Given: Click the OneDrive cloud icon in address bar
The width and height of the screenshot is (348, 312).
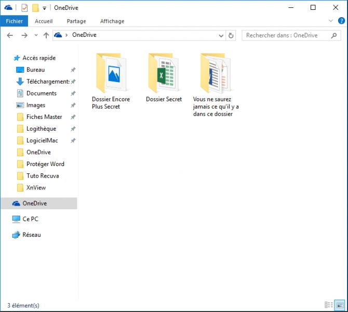Looking at the screenshot, I should (58, 35).
